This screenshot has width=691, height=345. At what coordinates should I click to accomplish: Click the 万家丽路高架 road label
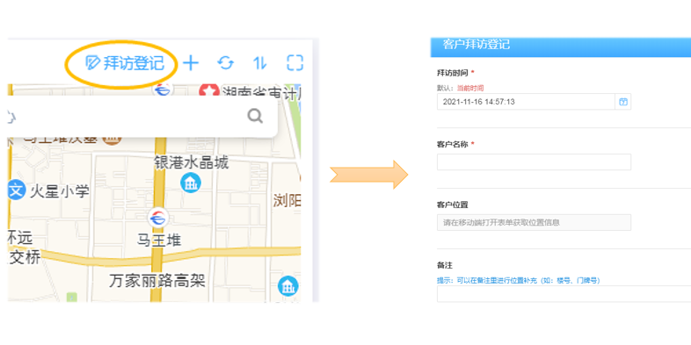[157, 281]
